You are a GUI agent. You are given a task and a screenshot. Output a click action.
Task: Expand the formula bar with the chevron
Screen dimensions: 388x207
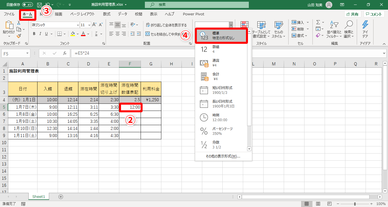pyautogui.click(x=384, y=53)
